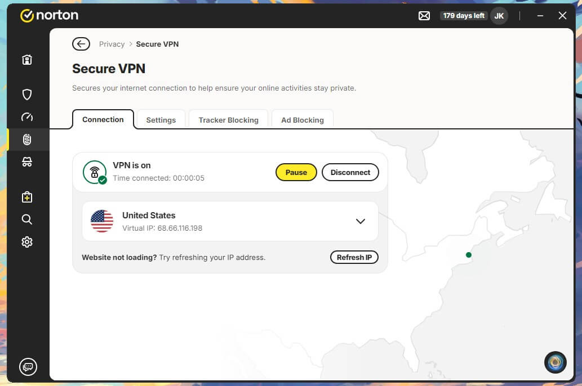Minimize the Norton window
The height and width of the screenshot is (386, 582).
click(540, 16)
